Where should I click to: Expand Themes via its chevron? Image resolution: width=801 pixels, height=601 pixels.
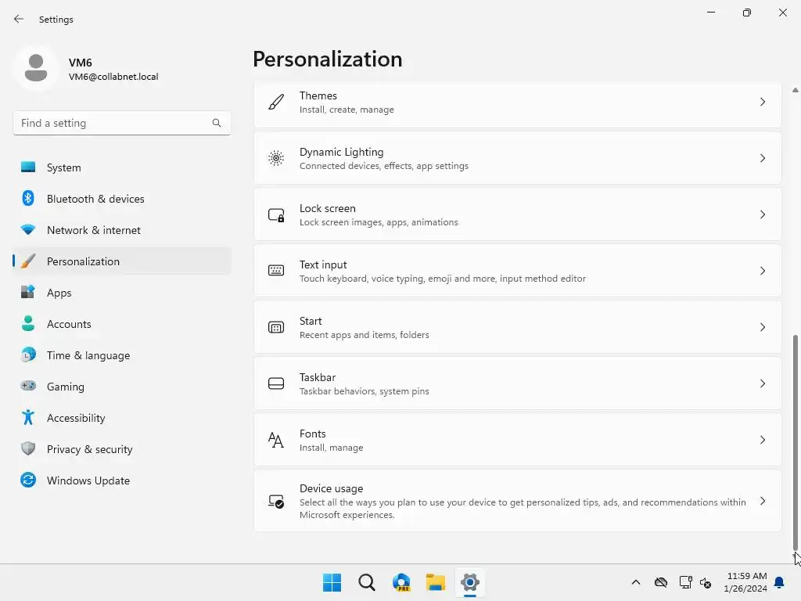(x=762, y=102)
